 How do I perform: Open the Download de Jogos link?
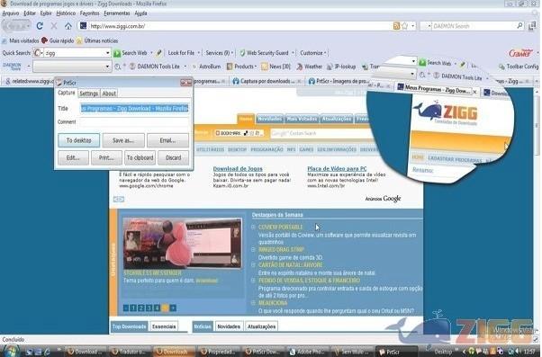tap(238, 168)
